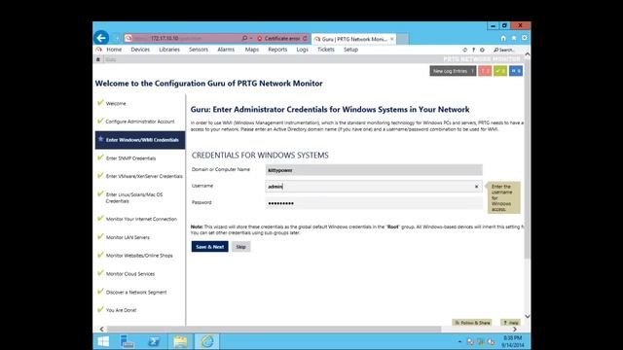The image size is (623, 350).
Task: Open IE tools gear icon
Action: (x=524, y=38)
